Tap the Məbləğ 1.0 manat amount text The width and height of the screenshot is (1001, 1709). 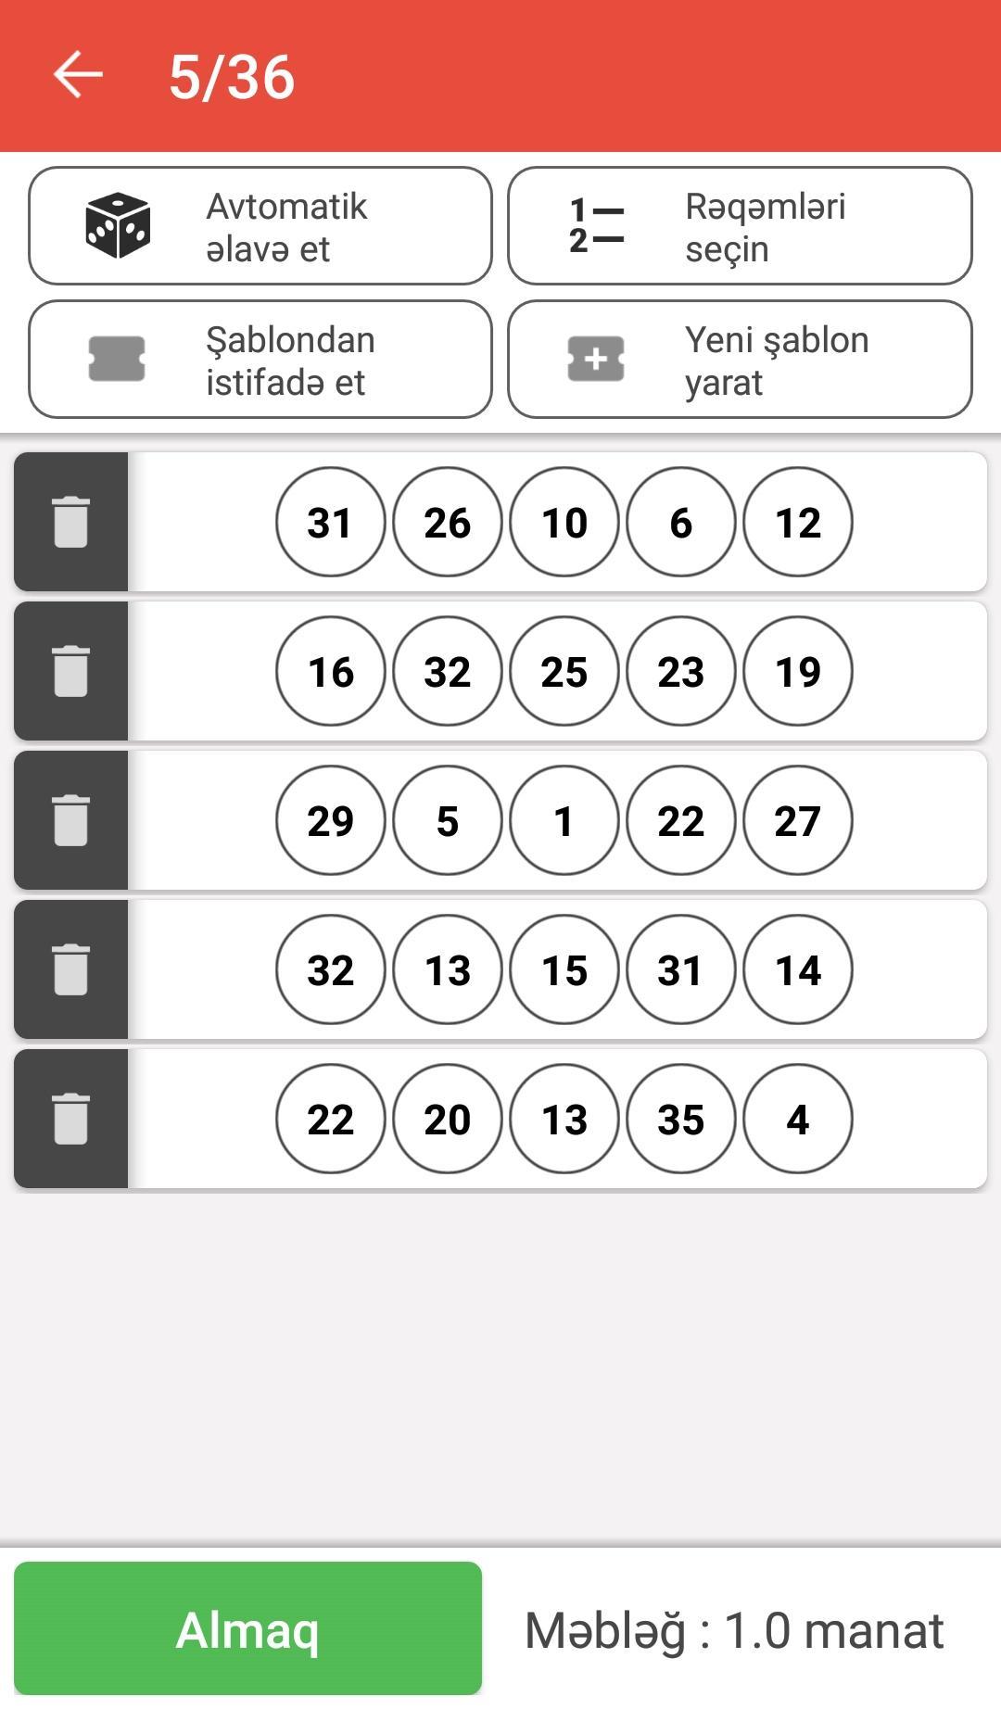(734, 1630)
